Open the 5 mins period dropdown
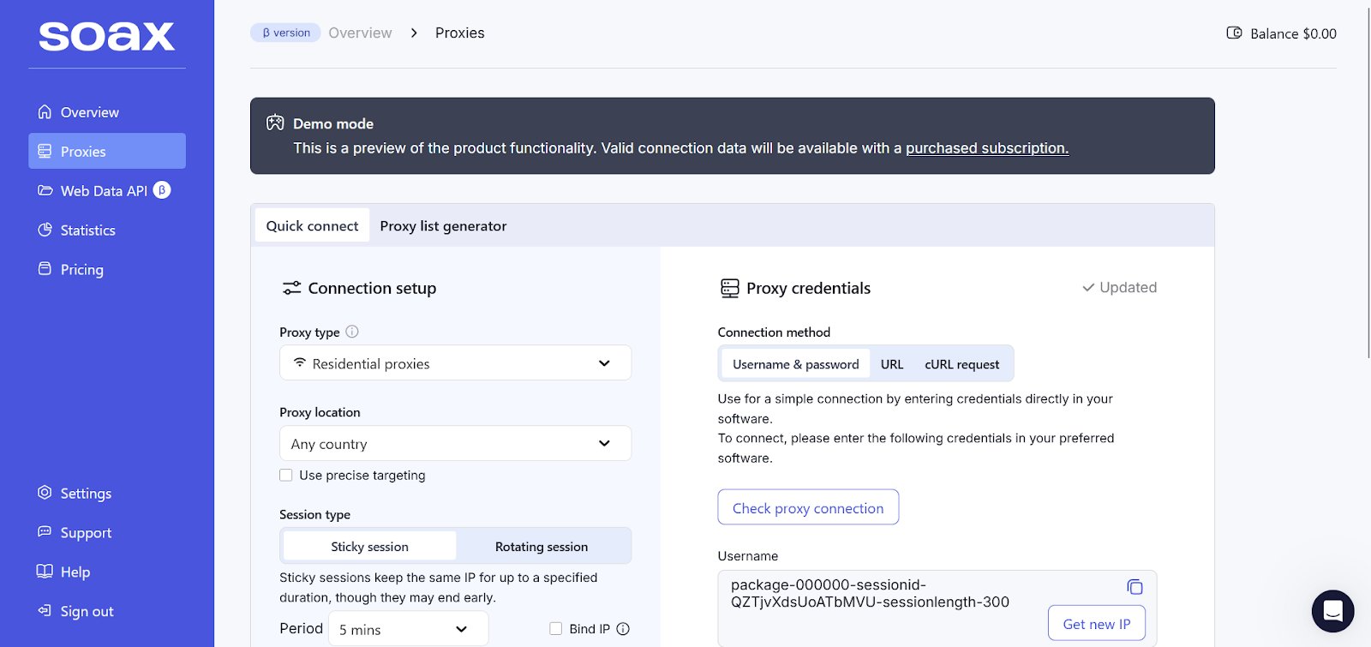This screenshot has height=647, width=1371. 408,629
